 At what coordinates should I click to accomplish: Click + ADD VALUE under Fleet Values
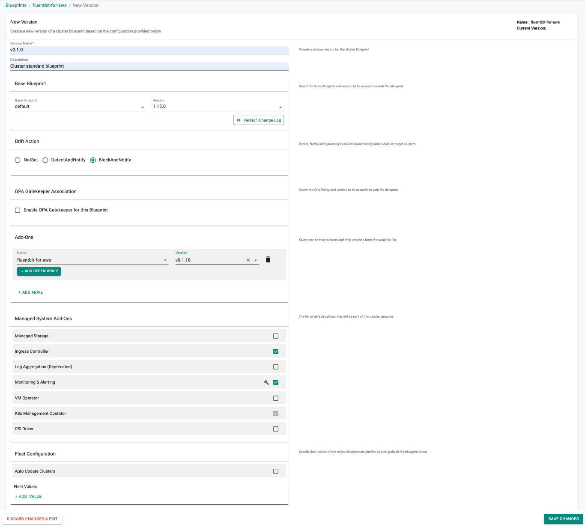click(x=28, y=497)
